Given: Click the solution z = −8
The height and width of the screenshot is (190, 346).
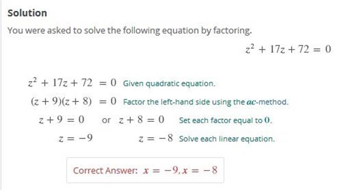Looking at the screenshot, I should tap(156, 138).
